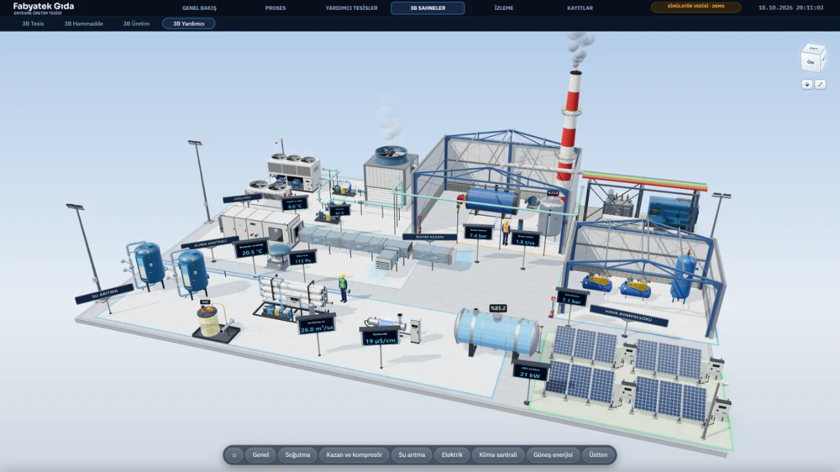
Task: View the Güneş enerjisi area
Action: (x=553, y=455)
